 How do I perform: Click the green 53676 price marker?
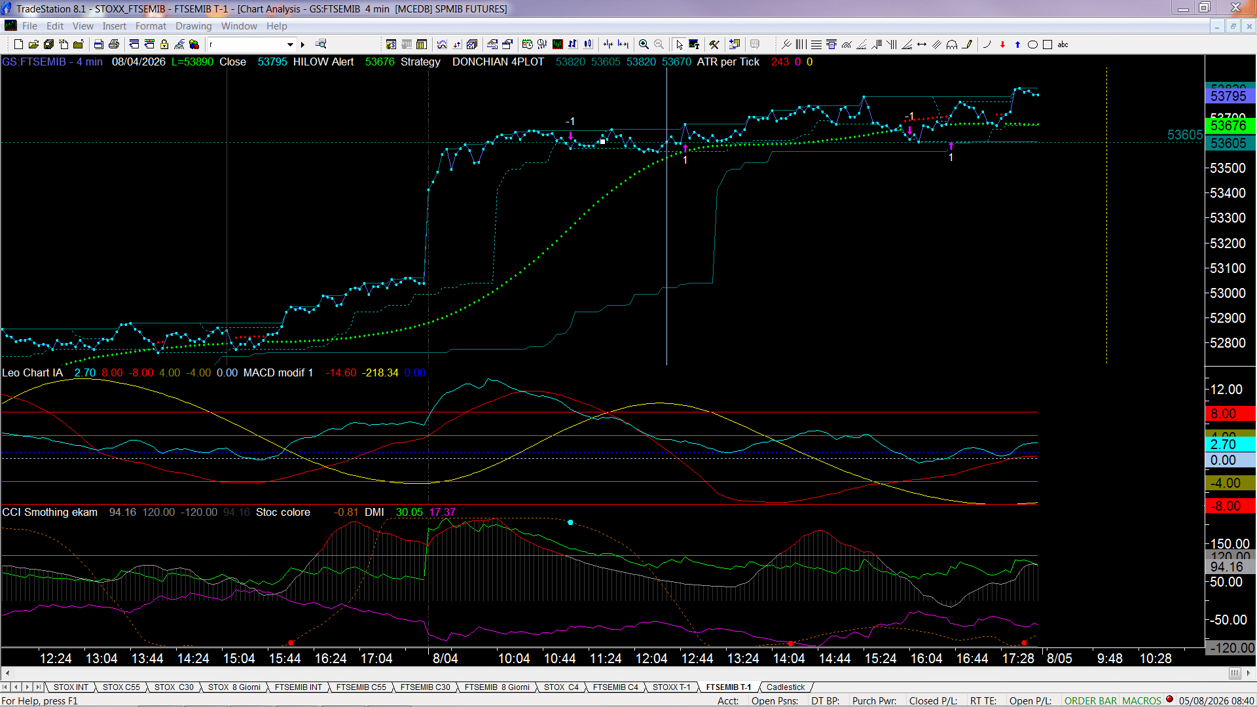[x=1230, y=126]
